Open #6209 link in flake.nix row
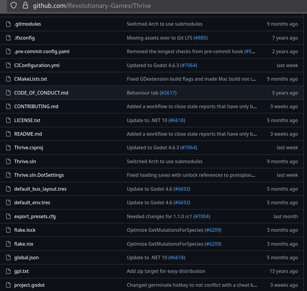307x291 pixels. pos(213,244)
